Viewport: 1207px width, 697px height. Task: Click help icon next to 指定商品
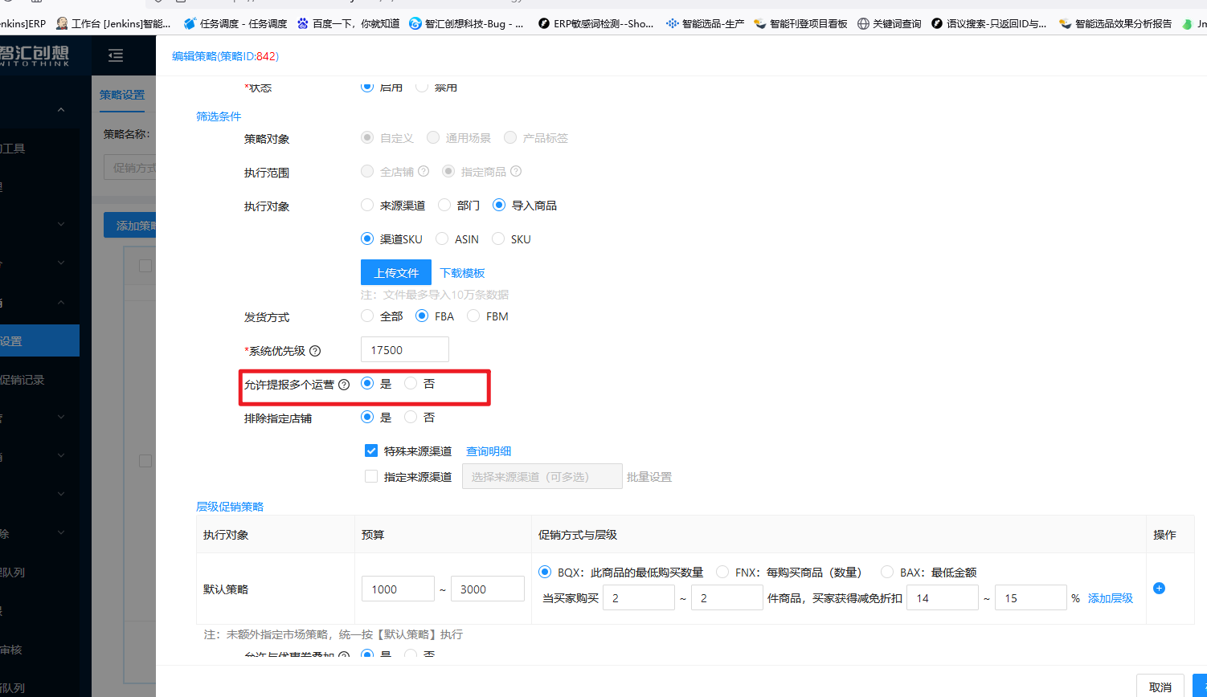click(516, 171)
